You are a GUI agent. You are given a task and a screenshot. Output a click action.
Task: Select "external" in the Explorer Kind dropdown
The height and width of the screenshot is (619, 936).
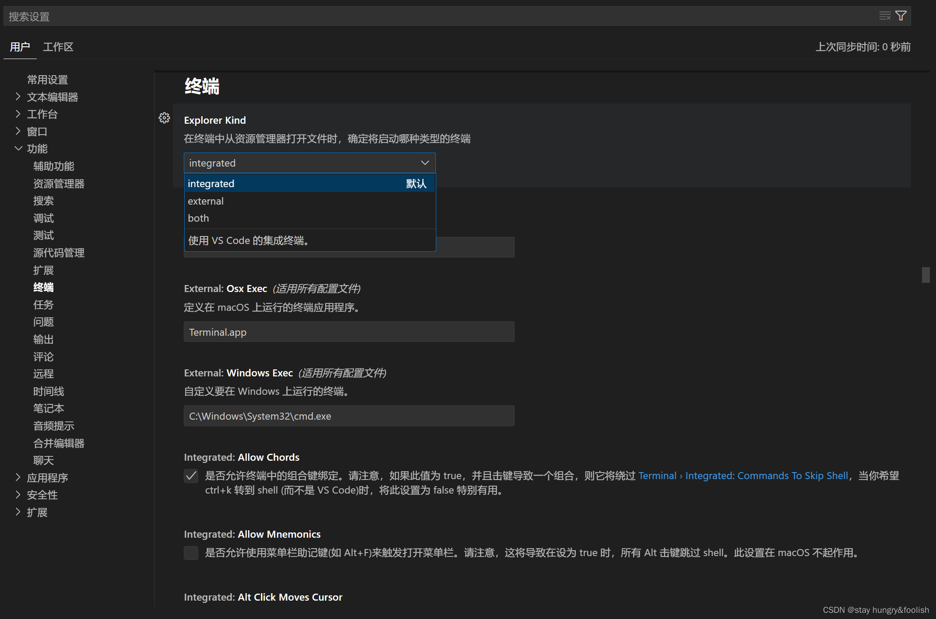pos(206,201)
